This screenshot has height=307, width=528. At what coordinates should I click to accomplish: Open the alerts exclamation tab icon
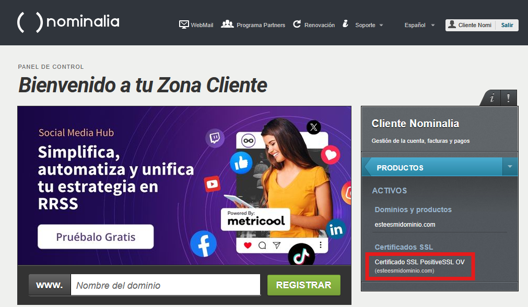tap(509, 98)
